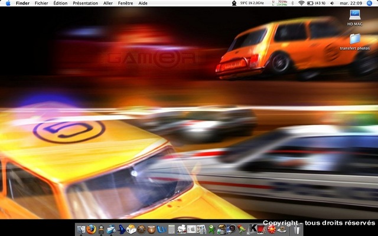Viewport: 378px width, 236px height.
Task: Open the Fichier menu
Action: click(41, 3)
